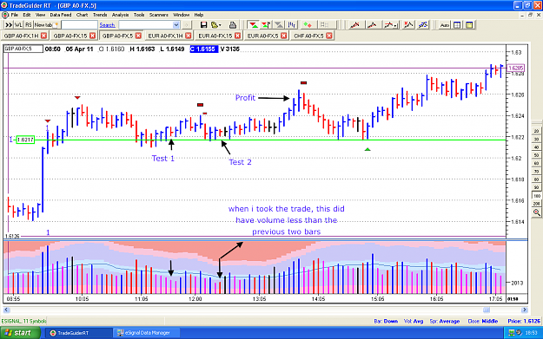543x339 pixels.
Task: Open the Trends menu
Action: pos(100,15)
